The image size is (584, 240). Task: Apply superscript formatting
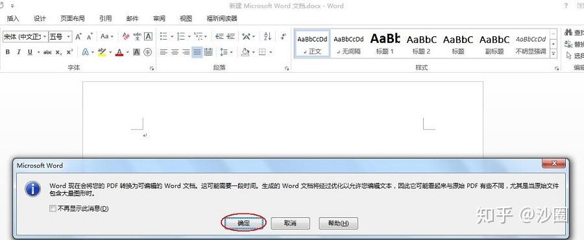coord(69,53)
